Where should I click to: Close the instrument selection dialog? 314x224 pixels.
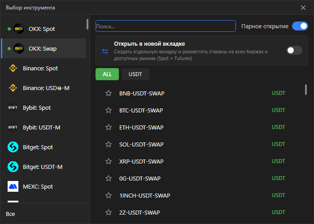pos(303,8)
